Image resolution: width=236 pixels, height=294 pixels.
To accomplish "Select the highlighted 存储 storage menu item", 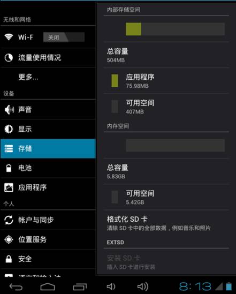I will pyautogui.click(x=48, y=148).
